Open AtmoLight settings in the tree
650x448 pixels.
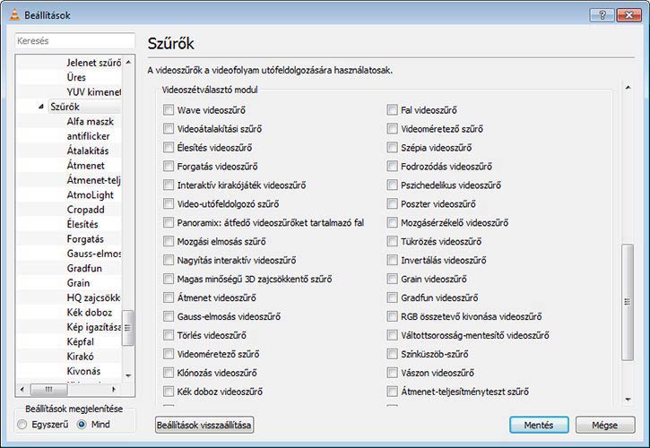91,194
